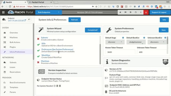The image size is (171, 96).
Task: Click the first book icon after No Update Needed
Action: [x=57, y=86]
